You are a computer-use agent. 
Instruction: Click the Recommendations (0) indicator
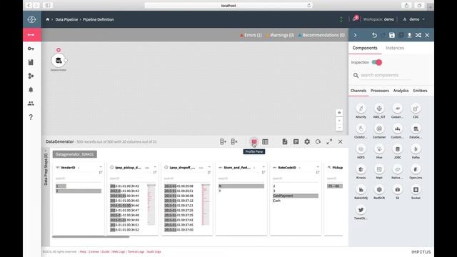(x=321, y=35)
